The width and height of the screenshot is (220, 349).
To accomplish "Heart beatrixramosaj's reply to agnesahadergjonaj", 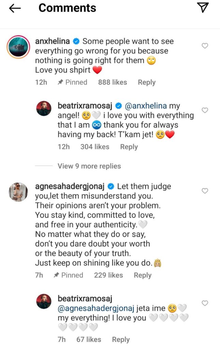I will (205, 303).
